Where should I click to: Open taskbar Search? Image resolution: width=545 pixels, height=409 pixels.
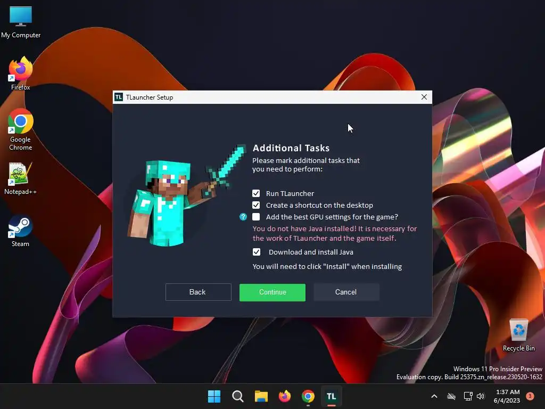pos(238,396)
